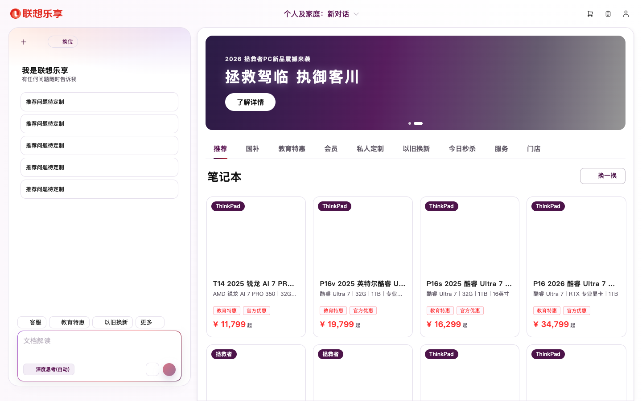This screenshot has width=642, height=401.
Task: Click the 有任何问题随时告诉我 subtitle
Action: 49,79
